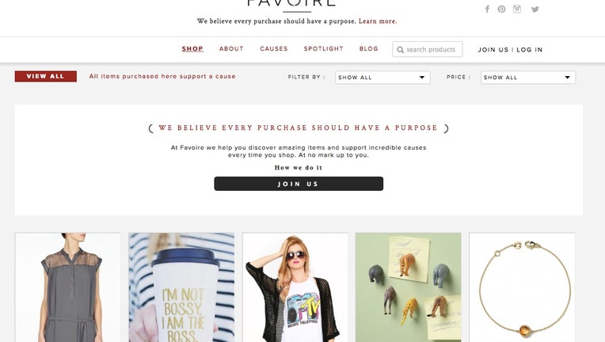The height and width of the screenshot is (342, 605).
Task: Open the Pinterest social icon
Action: point(501,9)
